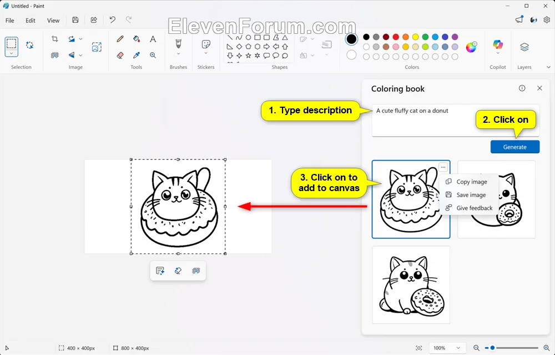Open Paint settings gear
The image size is (555, 355).
click(x=547, y=20)
